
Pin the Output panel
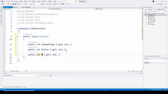pos(141,73)
